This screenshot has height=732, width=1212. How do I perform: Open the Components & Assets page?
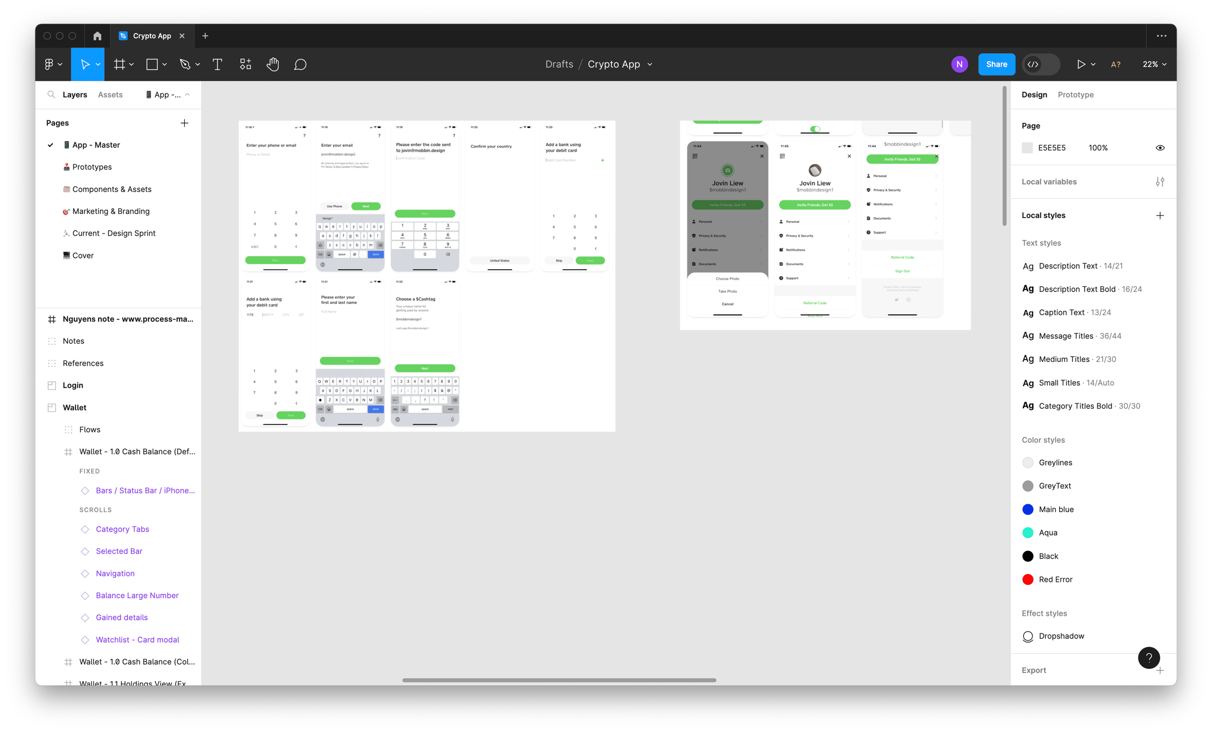click(x=112, y=189)
